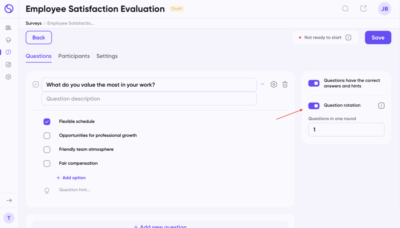Click the Save button
This screenshot has width=400, height=228.
(378, 37)
